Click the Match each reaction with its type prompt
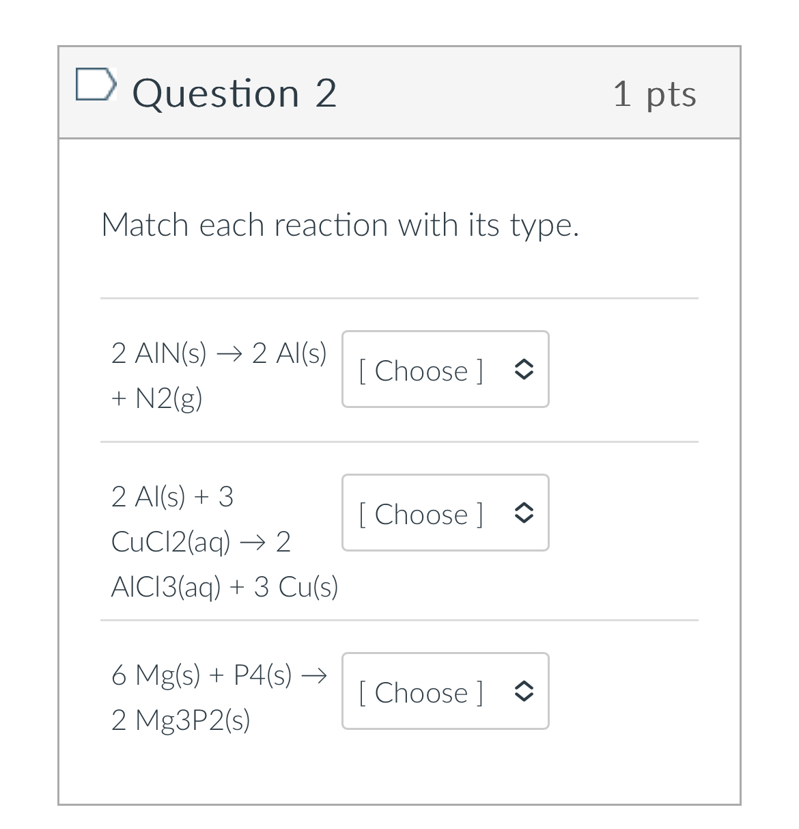 [340, 225]
